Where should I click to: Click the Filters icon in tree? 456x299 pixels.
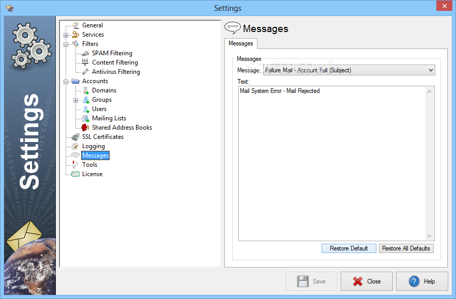[75, 44]
